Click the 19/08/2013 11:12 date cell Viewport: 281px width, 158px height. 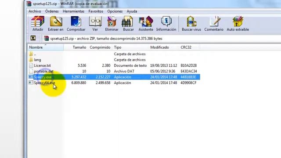164,65
